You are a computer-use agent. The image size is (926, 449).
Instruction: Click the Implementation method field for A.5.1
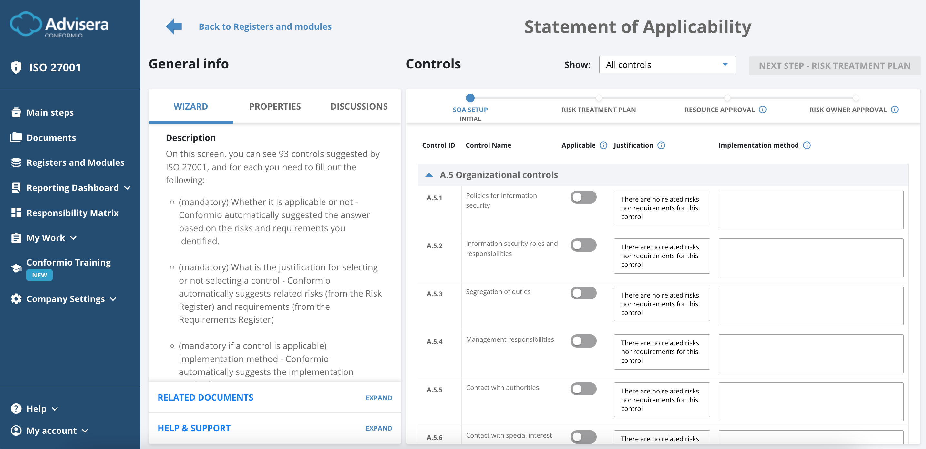tap(811, 210)
